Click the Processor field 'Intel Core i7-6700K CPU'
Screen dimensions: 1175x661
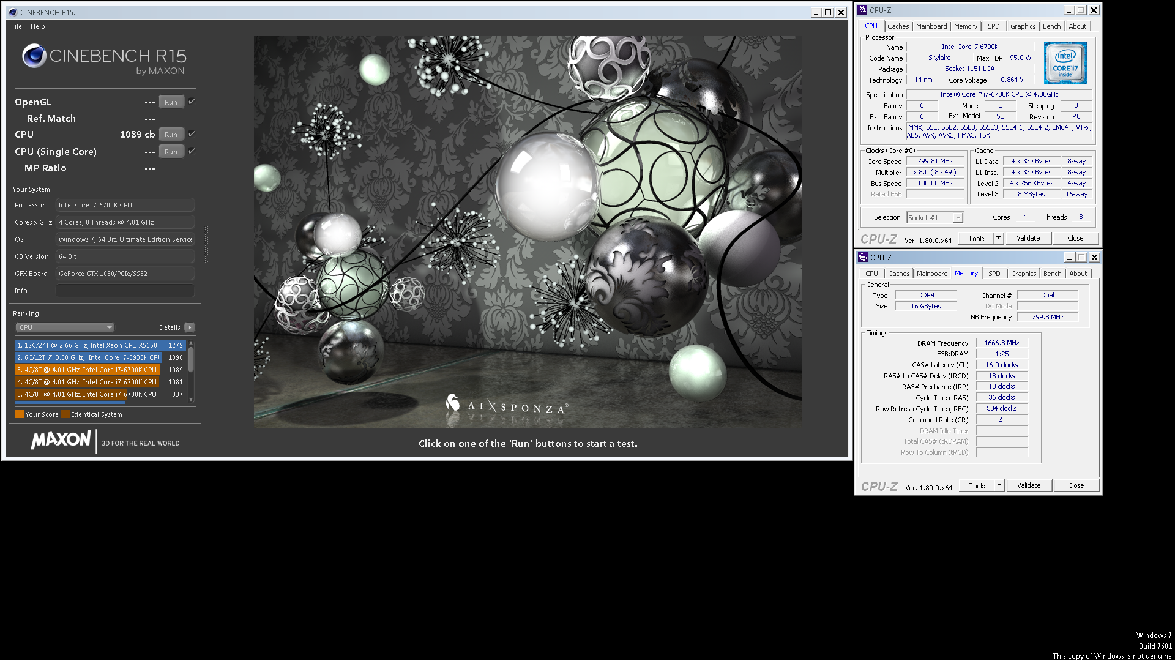pos(125,205)
